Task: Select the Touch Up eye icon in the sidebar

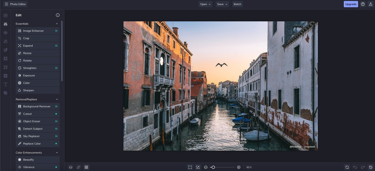Action: coord(5,33)
